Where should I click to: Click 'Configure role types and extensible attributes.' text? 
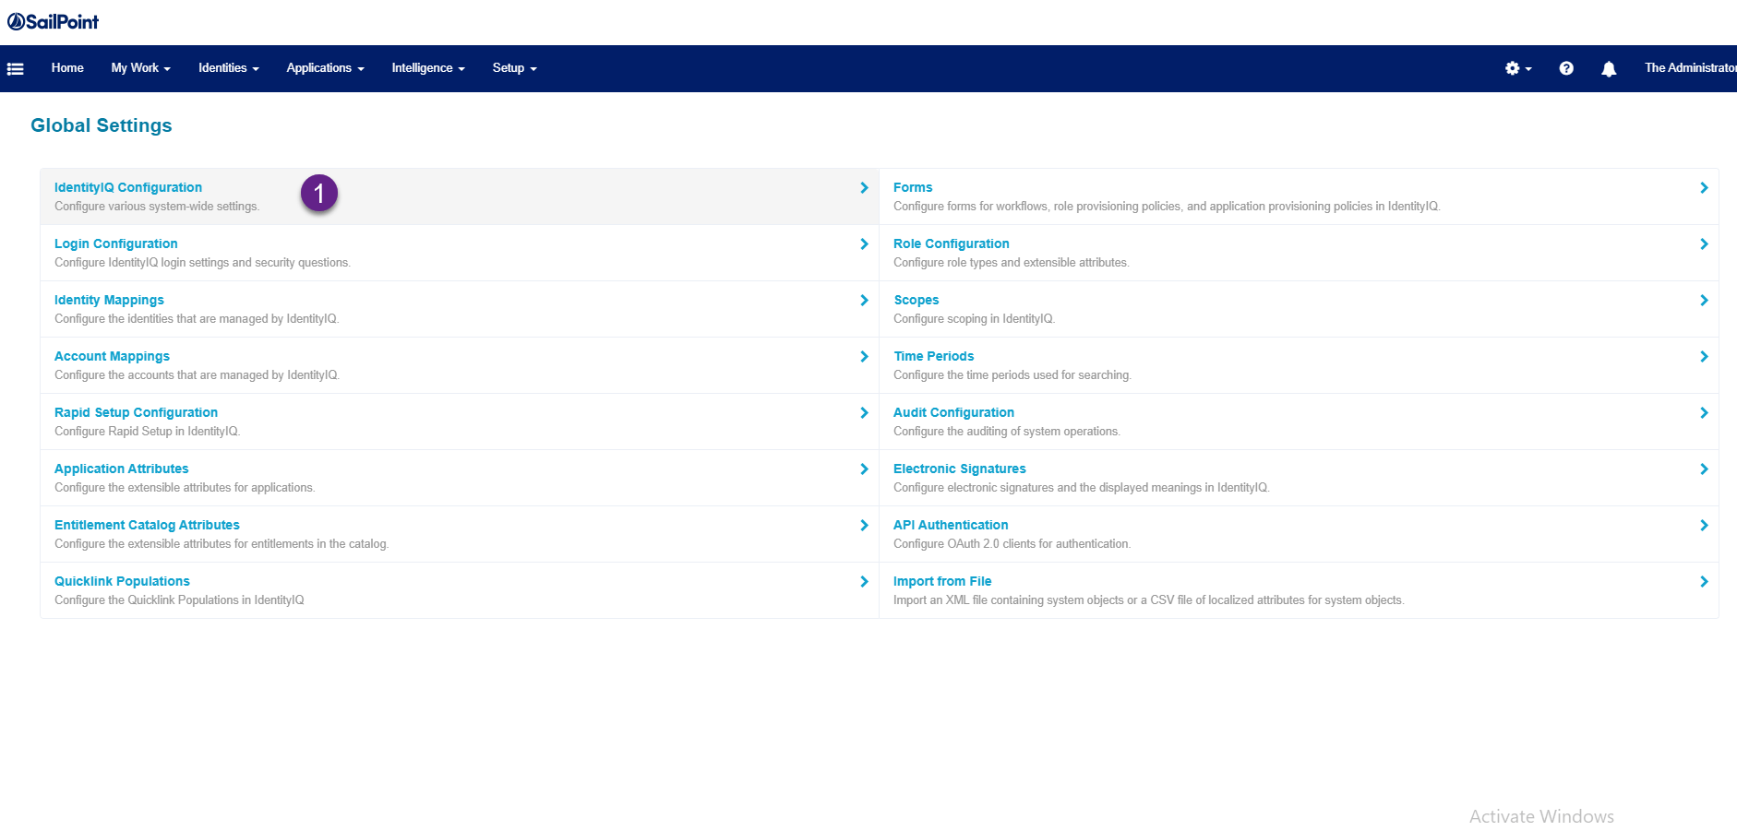tap(1011, 263)
